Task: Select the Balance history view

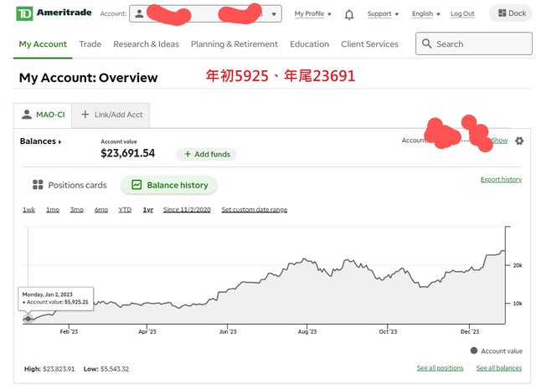Action: click(170, 185)
